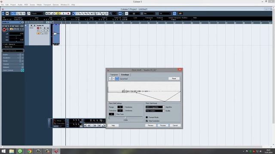Click the Help button in Pitch Shift
275x154 pixels.
pos(113,125)
